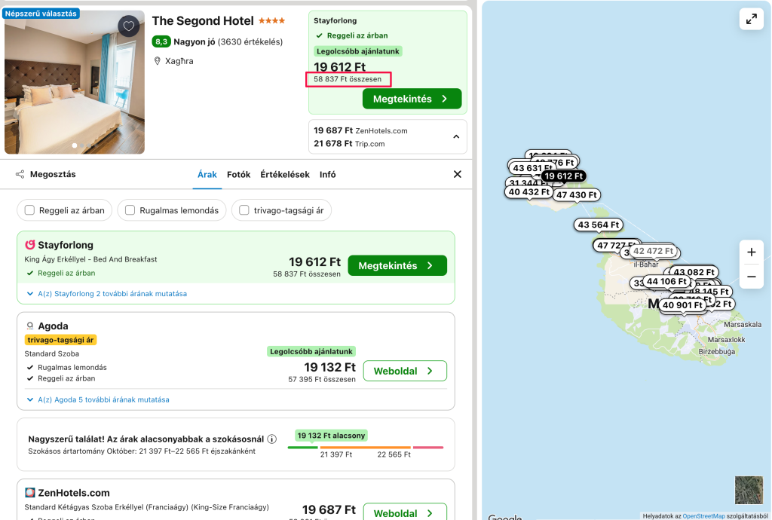Expand the map to fullscreen
772x520 pixels.
click(751, 19)
